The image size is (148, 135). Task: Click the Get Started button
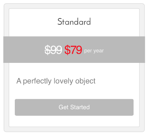74,107
